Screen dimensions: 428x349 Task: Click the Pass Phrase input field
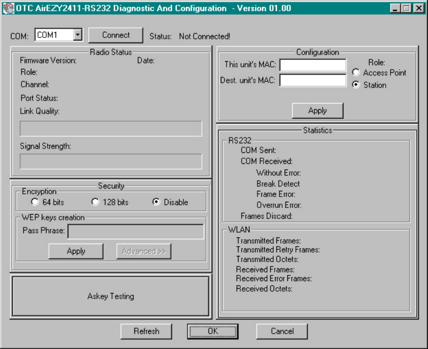click(136, 231)
